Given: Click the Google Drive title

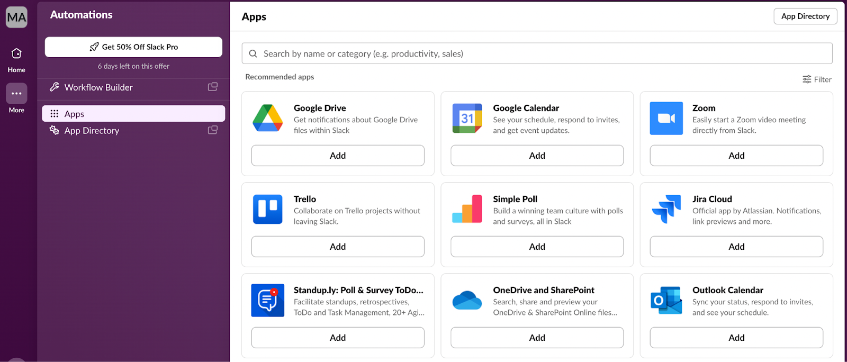Looking at the screenshot, I should [320, 108].
